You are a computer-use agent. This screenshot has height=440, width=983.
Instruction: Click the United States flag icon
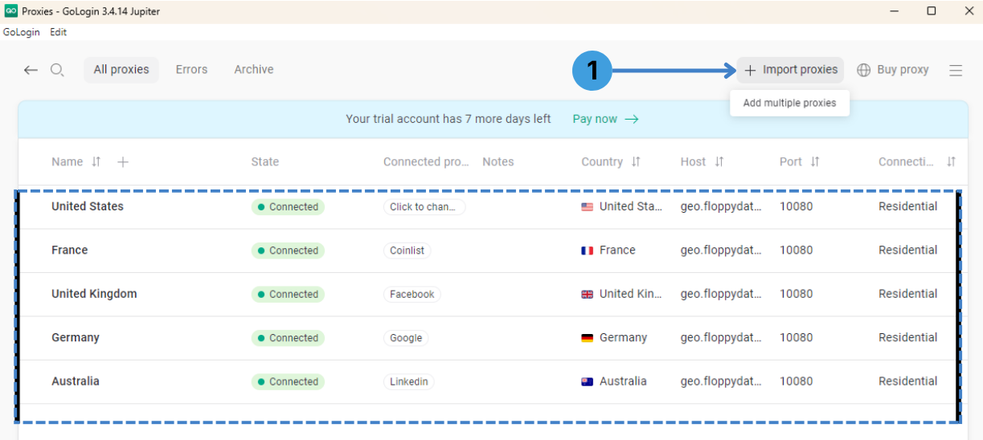(x=588, y=207)
